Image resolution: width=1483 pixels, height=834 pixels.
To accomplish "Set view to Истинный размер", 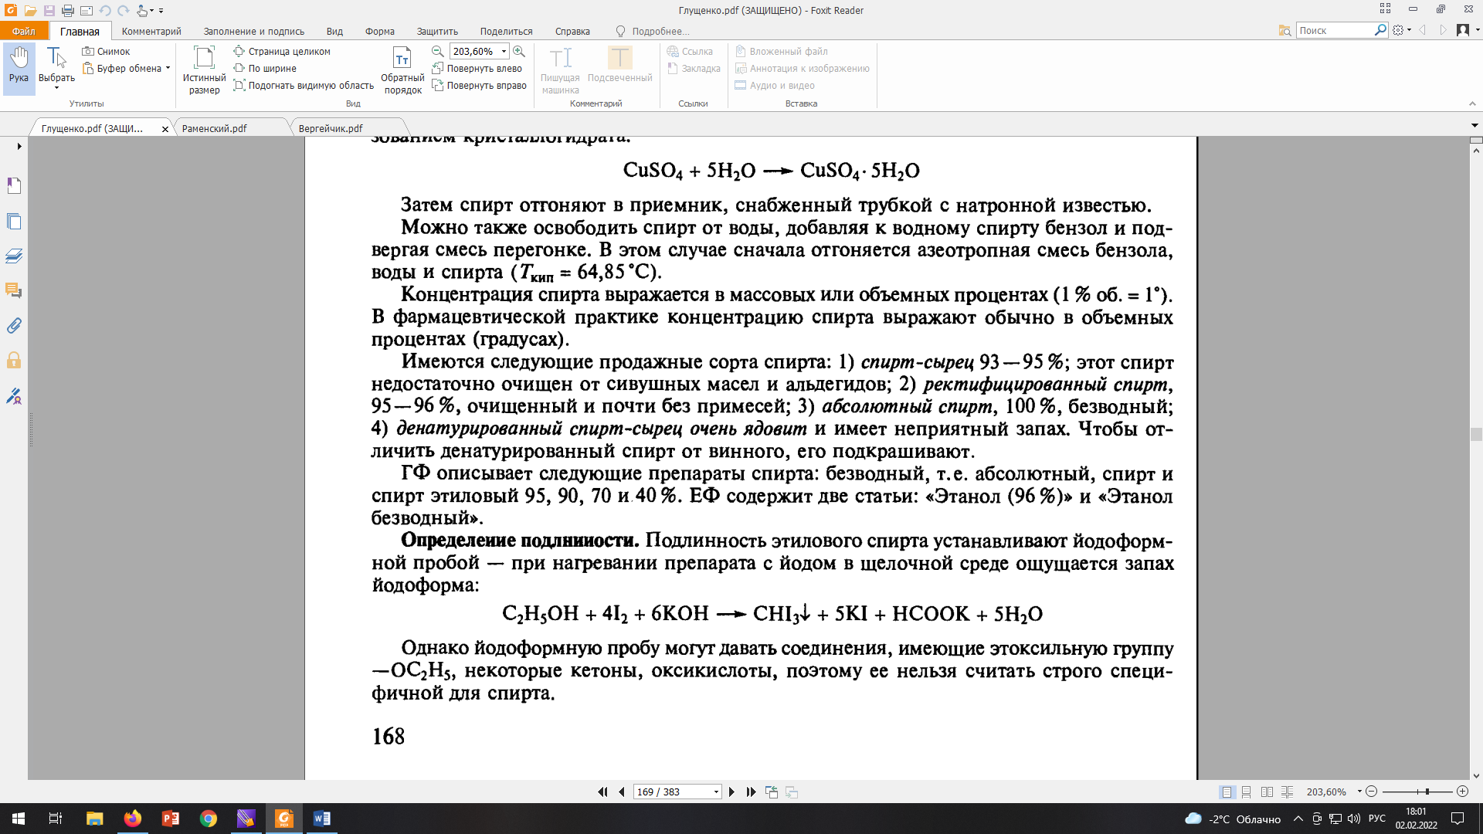I will 204,69.
